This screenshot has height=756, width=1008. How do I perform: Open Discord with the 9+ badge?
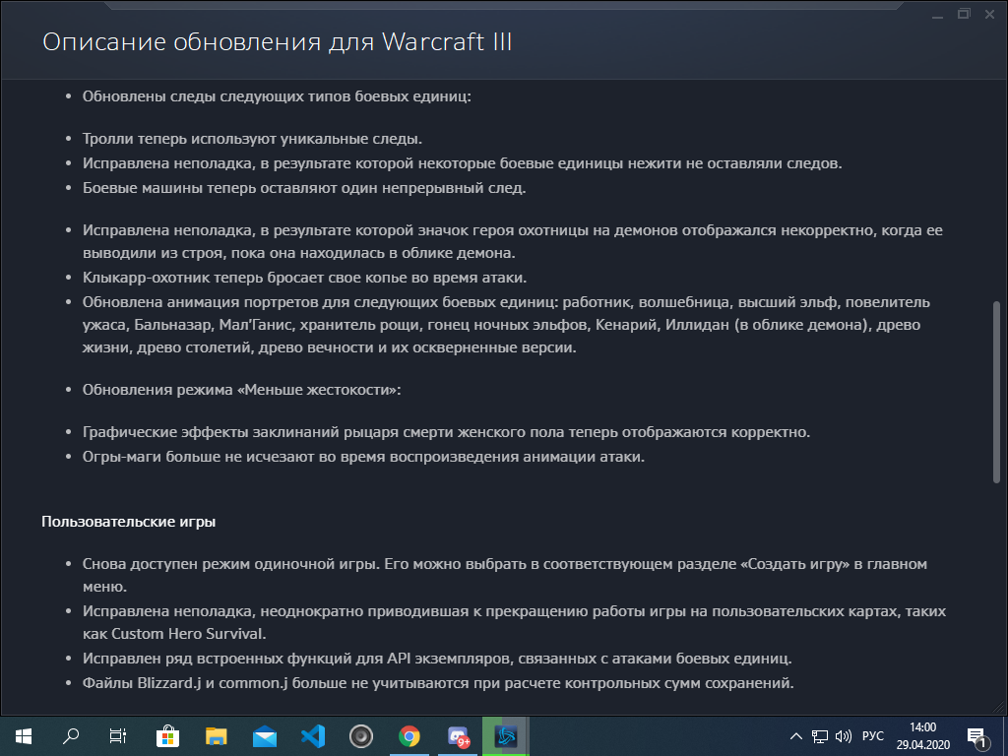(458, 736)
